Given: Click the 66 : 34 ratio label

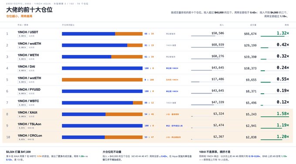Looking at the screenshot, I should click(x=149, y=34).
